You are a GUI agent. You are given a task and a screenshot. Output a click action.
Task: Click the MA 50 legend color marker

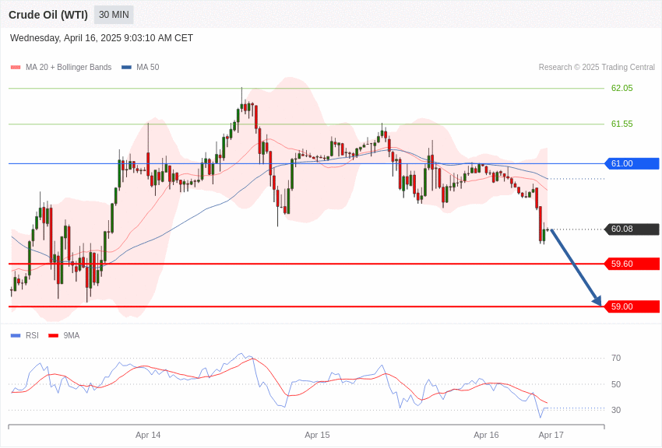point(126,68)
